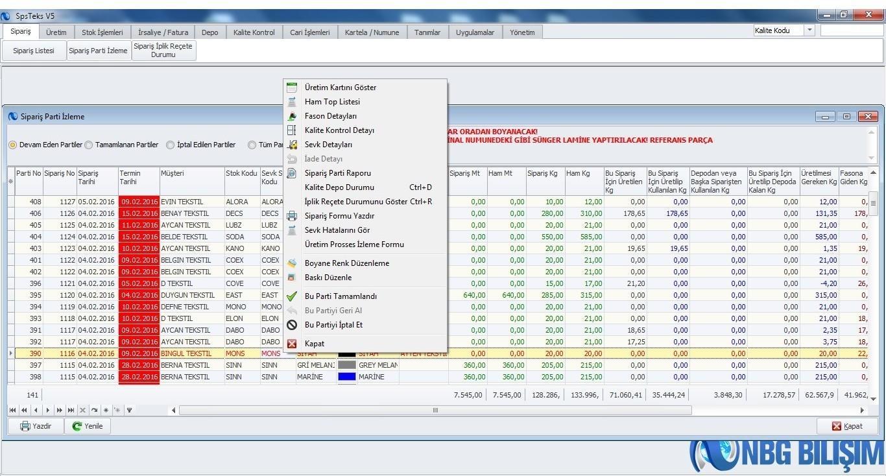886x476 pixels.
Task: Mark batch done with Bu Parti Tamamlandı
Action: click(x=365, y=296)
